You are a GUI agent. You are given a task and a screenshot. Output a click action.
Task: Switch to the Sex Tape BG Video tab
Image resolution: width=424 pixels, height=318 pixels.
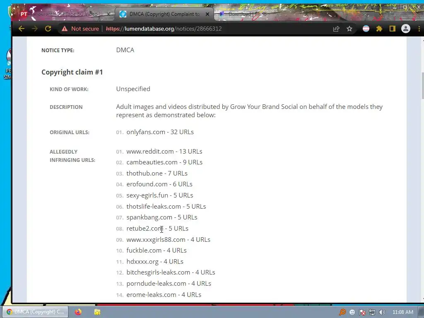[65, 14]
